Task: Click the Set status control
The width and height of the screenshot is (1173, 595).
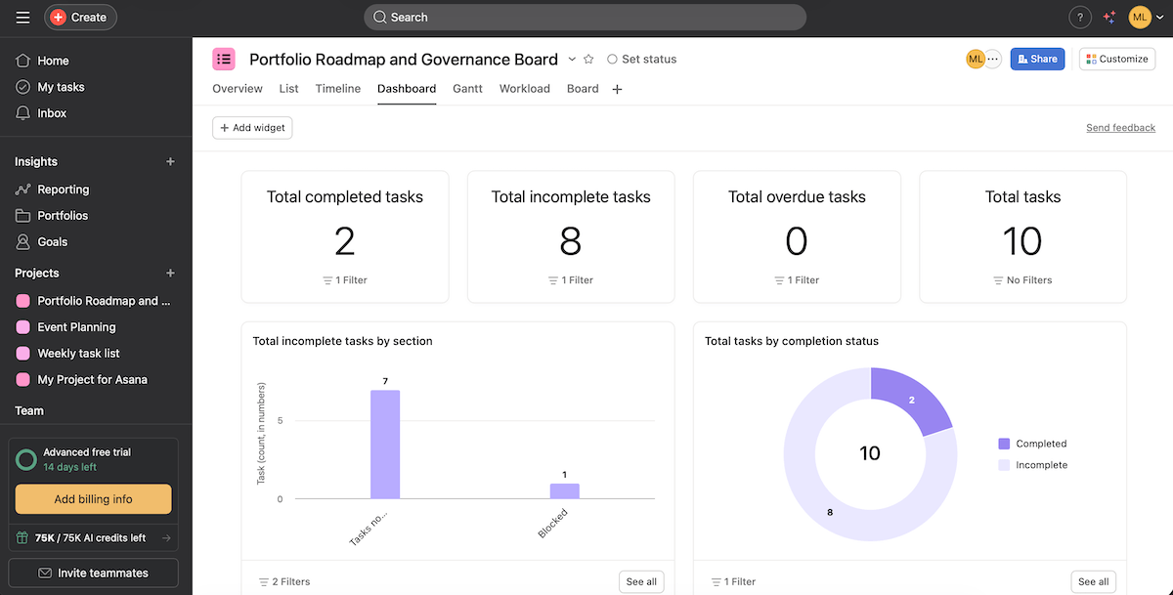Action: pyautogui.click(x=640, y=59)
